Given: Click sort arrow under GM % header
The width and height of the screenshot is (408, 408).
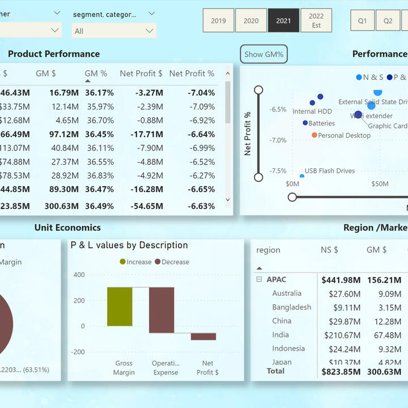Looking at the screenshot, I should 88,81.
